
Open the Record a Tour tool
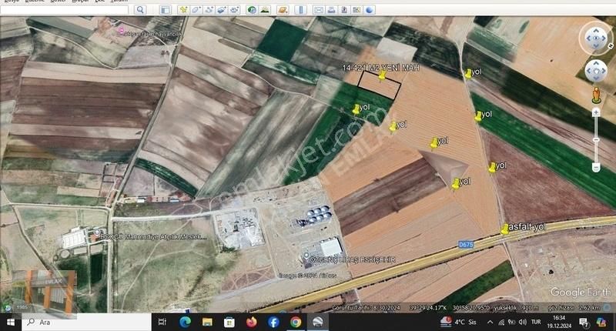235,10
